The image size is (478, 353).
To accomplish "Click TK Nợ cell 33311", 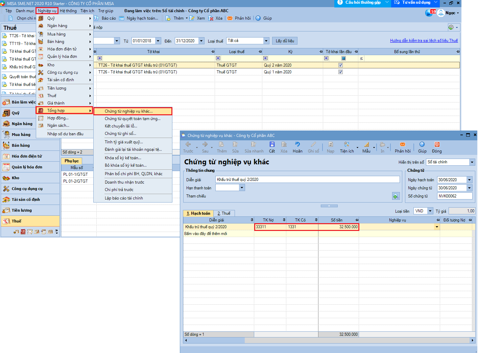I will point(270,227).
